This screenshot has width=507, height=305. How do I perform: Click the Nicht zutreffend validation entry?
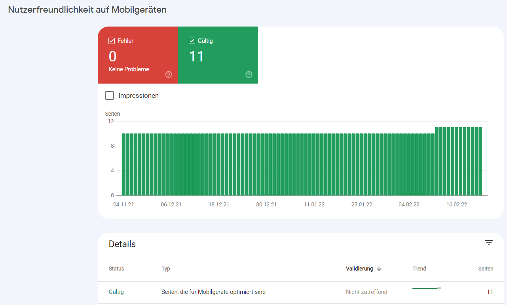[x=366, y=292]
